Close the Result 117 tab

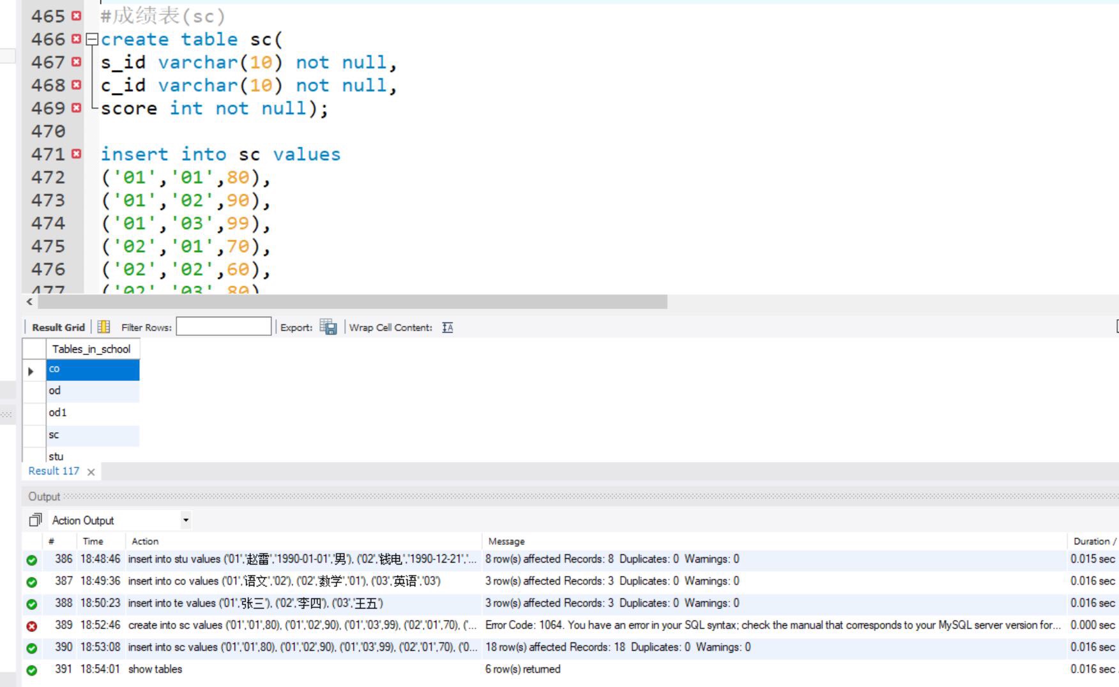91,472
